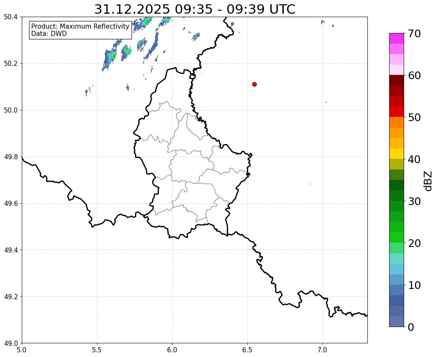Select the yellow 40 dBZ colorbar segment

[x=396, y=154]
